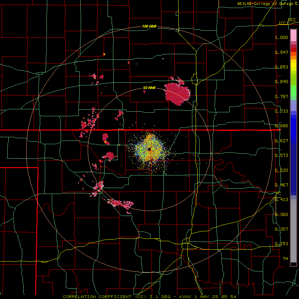
Task: Select the 0.787 scale value
Action: tap(281, 96)
